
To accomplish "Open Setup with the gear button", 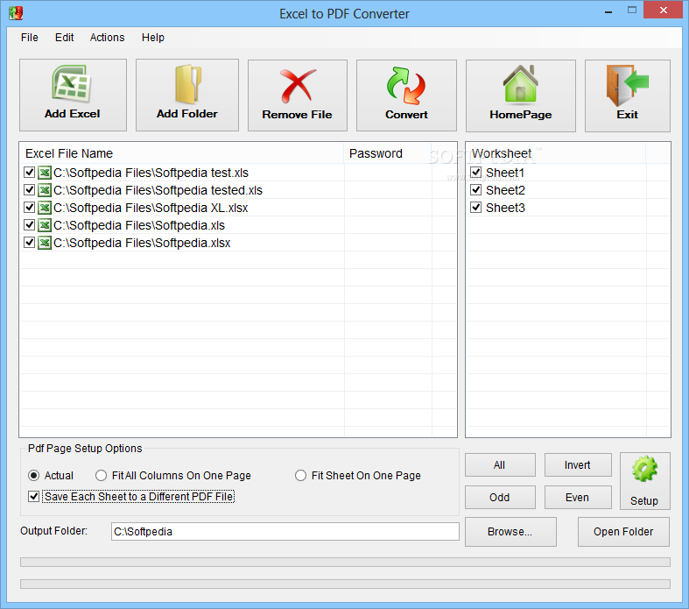I will (645, 481).
